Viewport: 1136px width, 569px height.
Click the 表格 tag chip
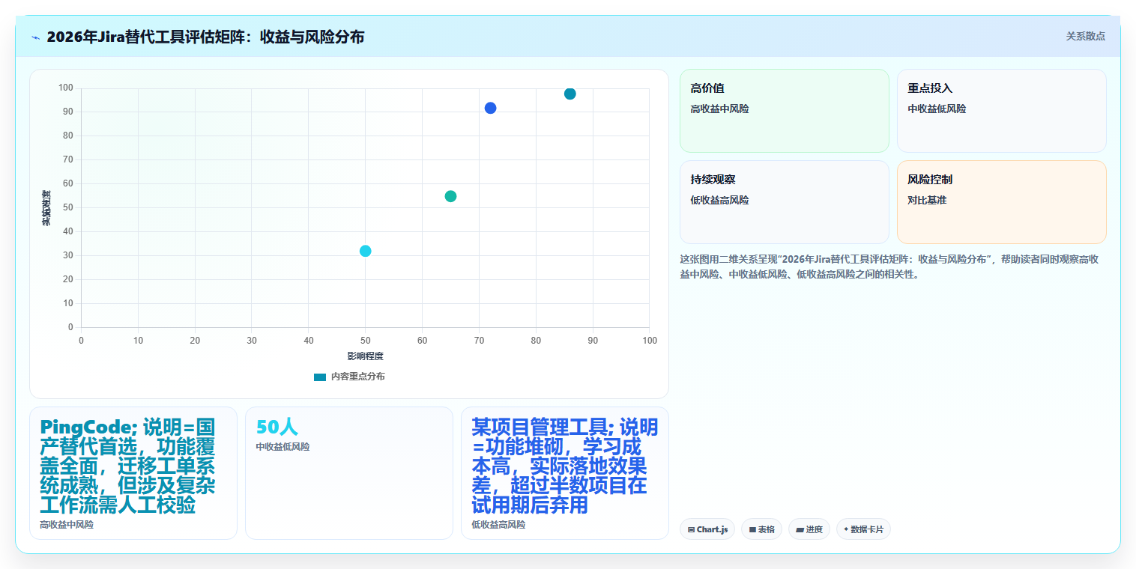pyautogui.click(x=761, y=529)
